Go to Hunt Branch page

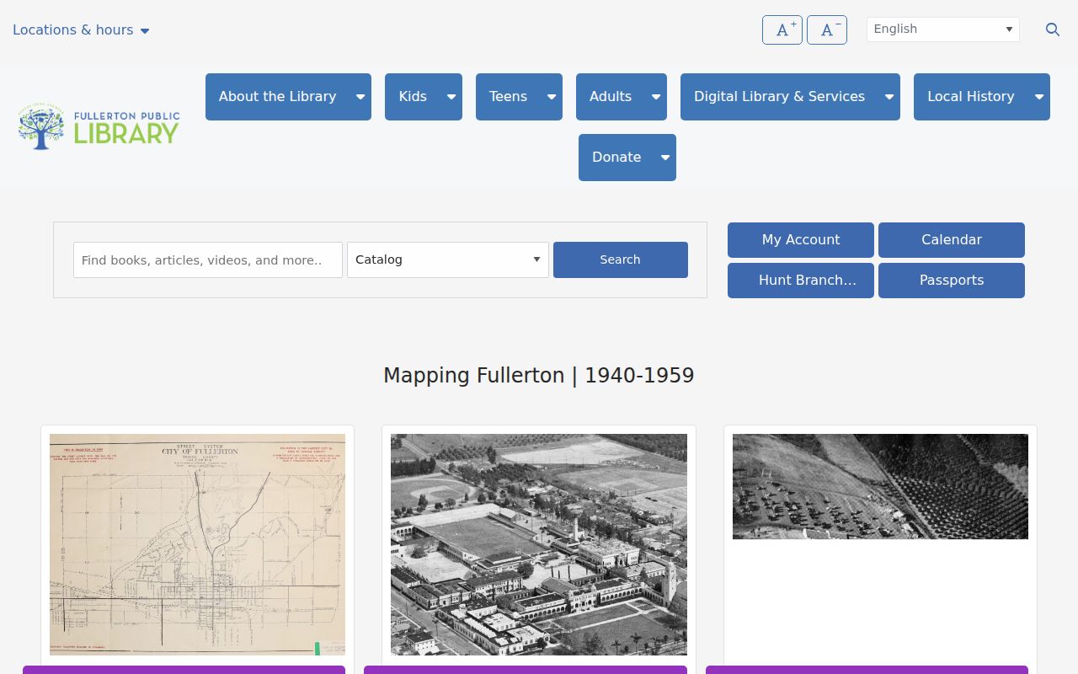tap(801, 281)
